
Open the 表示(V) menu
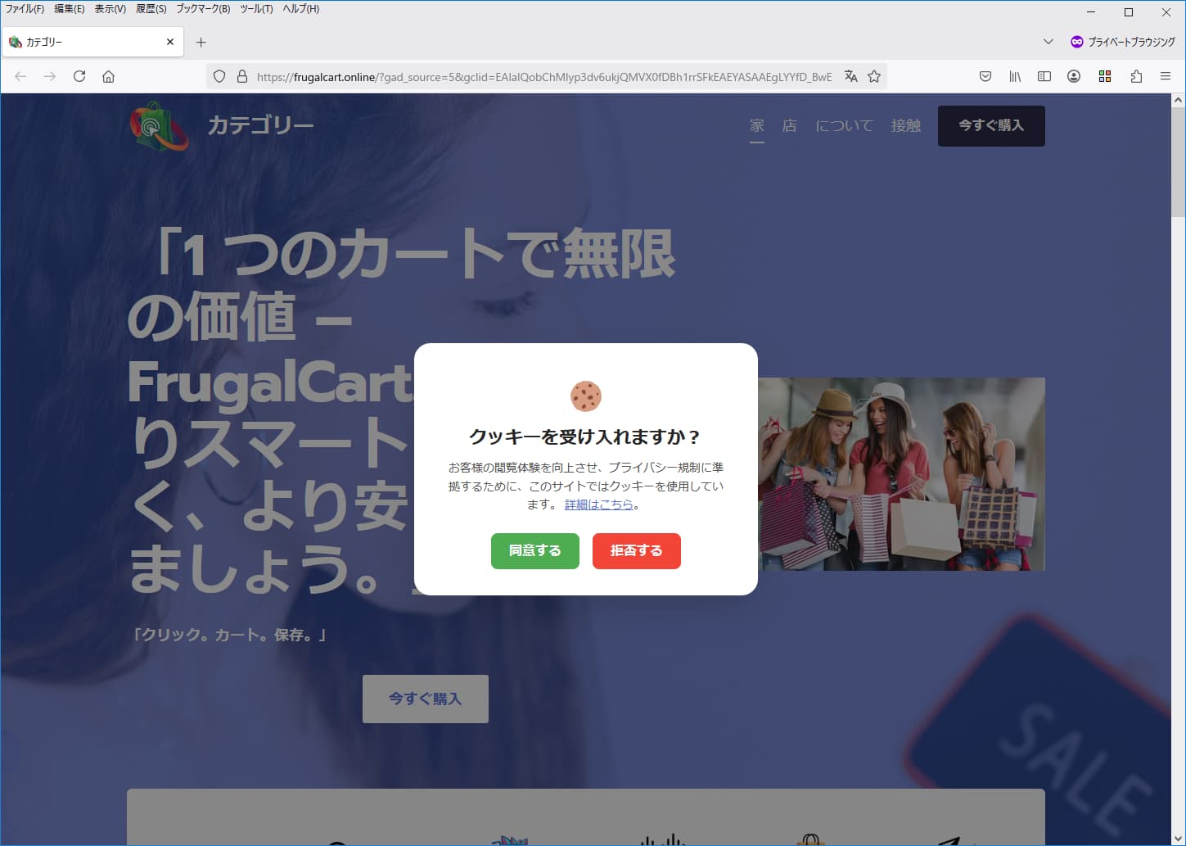point(110,9)
